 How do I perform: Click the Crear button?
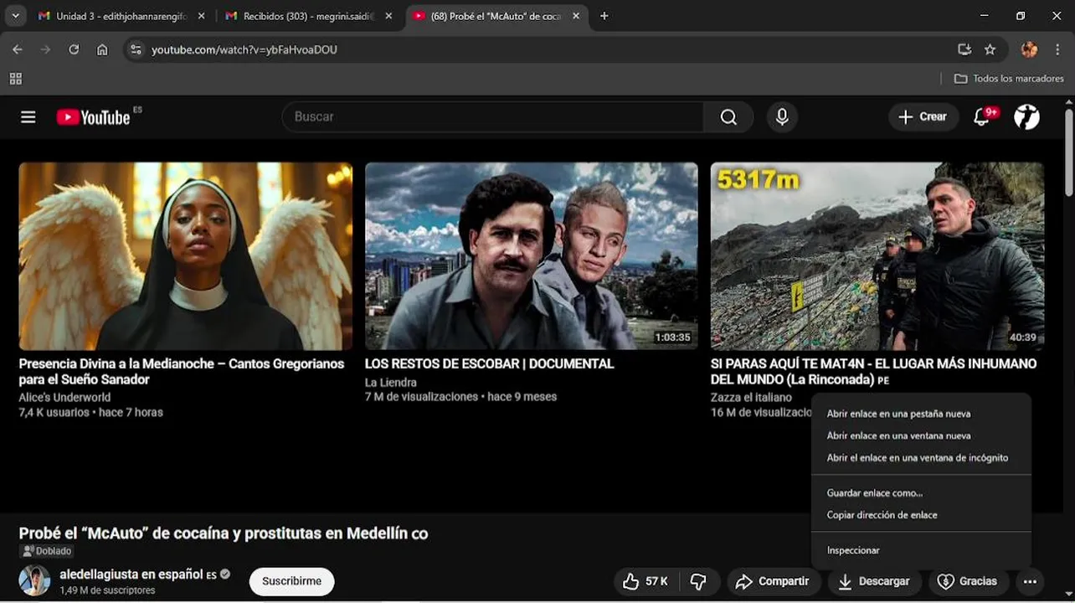[923, 117]
